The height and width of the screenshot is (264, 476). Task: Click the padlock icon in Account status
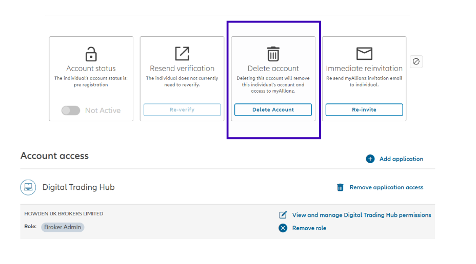[91, 54]
